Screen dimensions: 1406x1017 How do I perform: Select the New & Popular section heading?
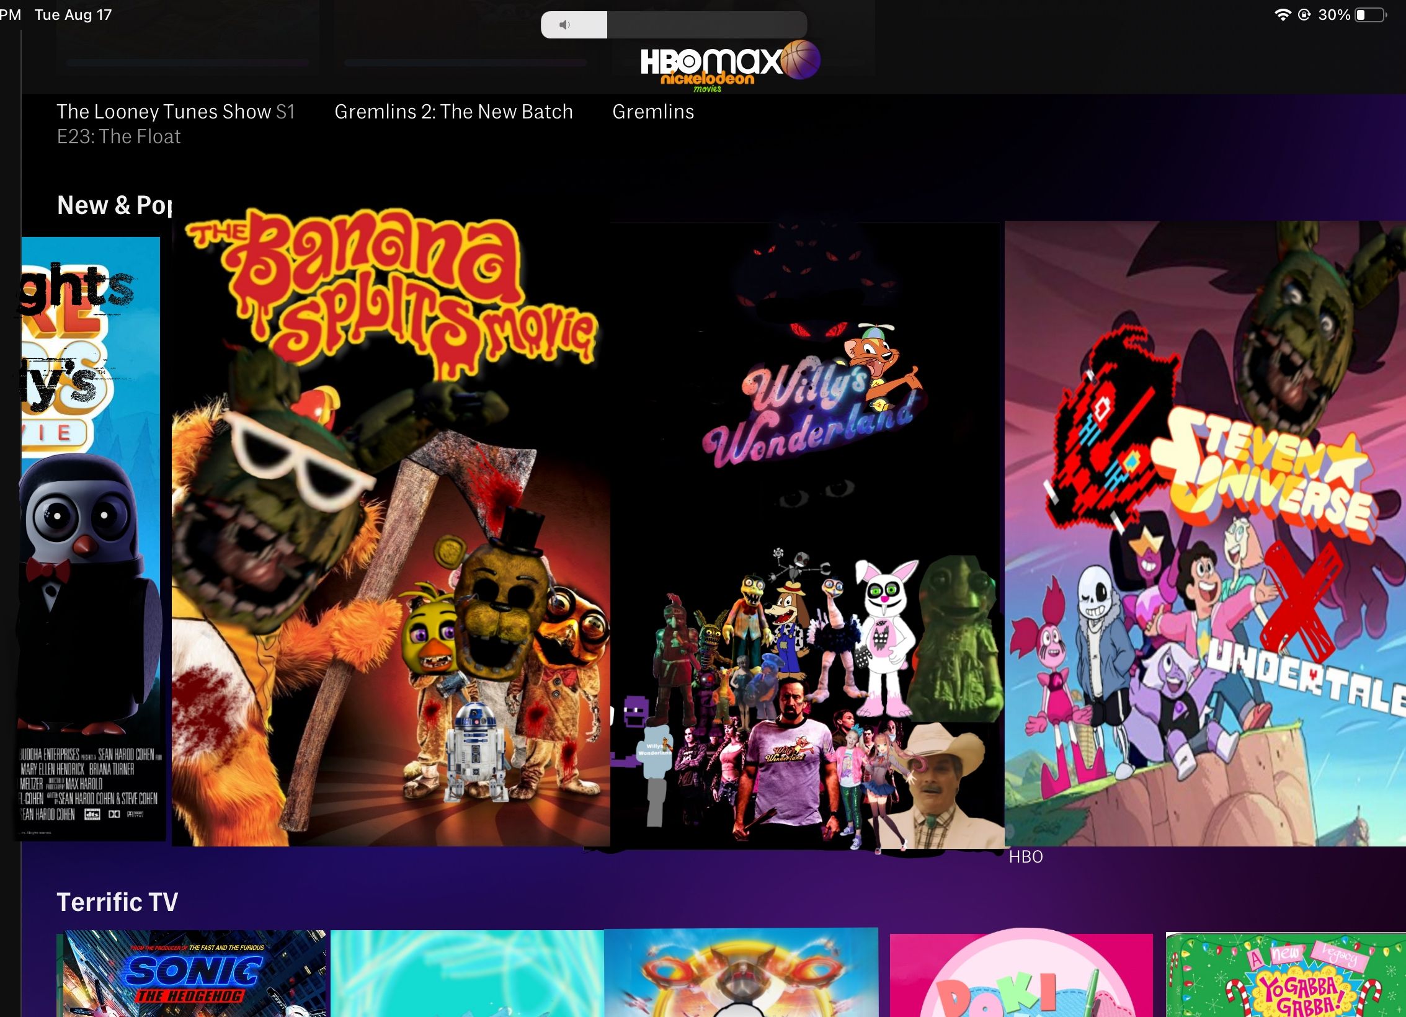115,205
